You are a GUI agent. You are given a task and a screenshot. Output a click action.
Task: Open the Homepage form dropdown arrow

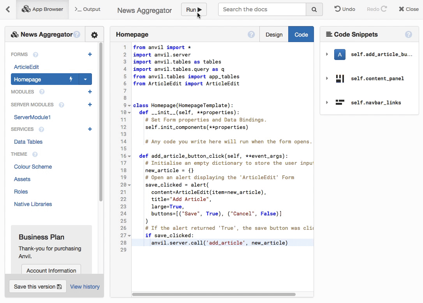(85, 79)
